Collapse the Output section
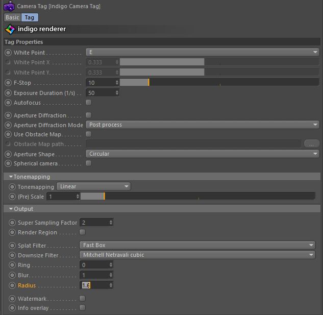The image size is (323, 315). (11, 209)
